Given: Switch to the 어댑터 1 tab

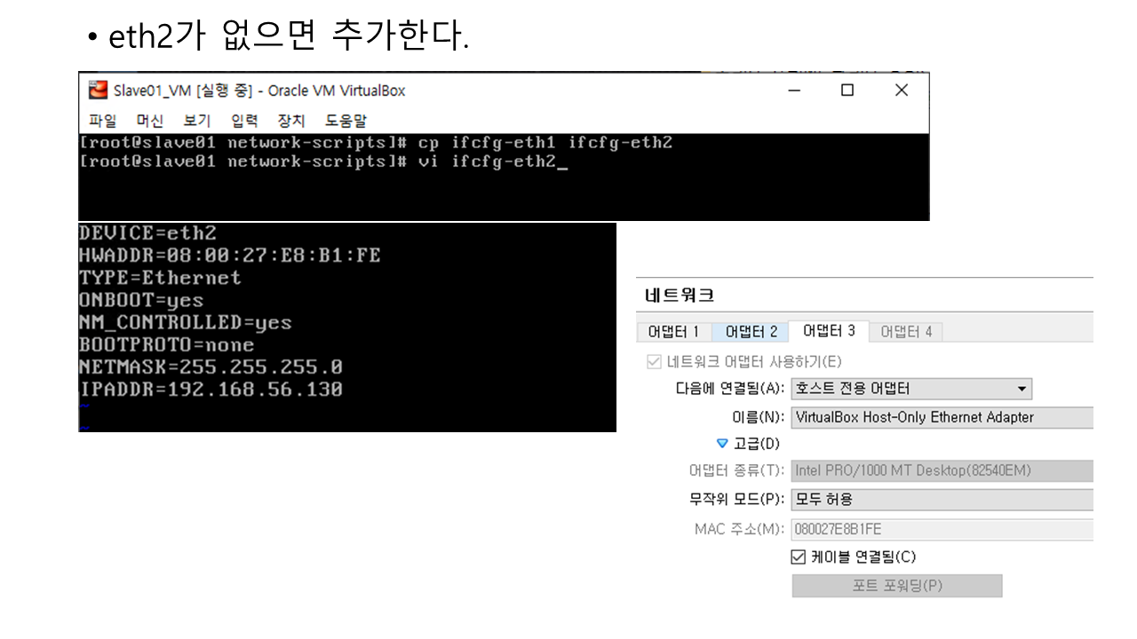Looking at the screenshot, I should (x=673, y=332).
